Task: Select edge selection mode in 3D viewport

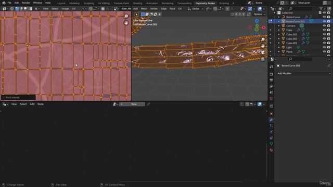Action: [x=147, y=14]
